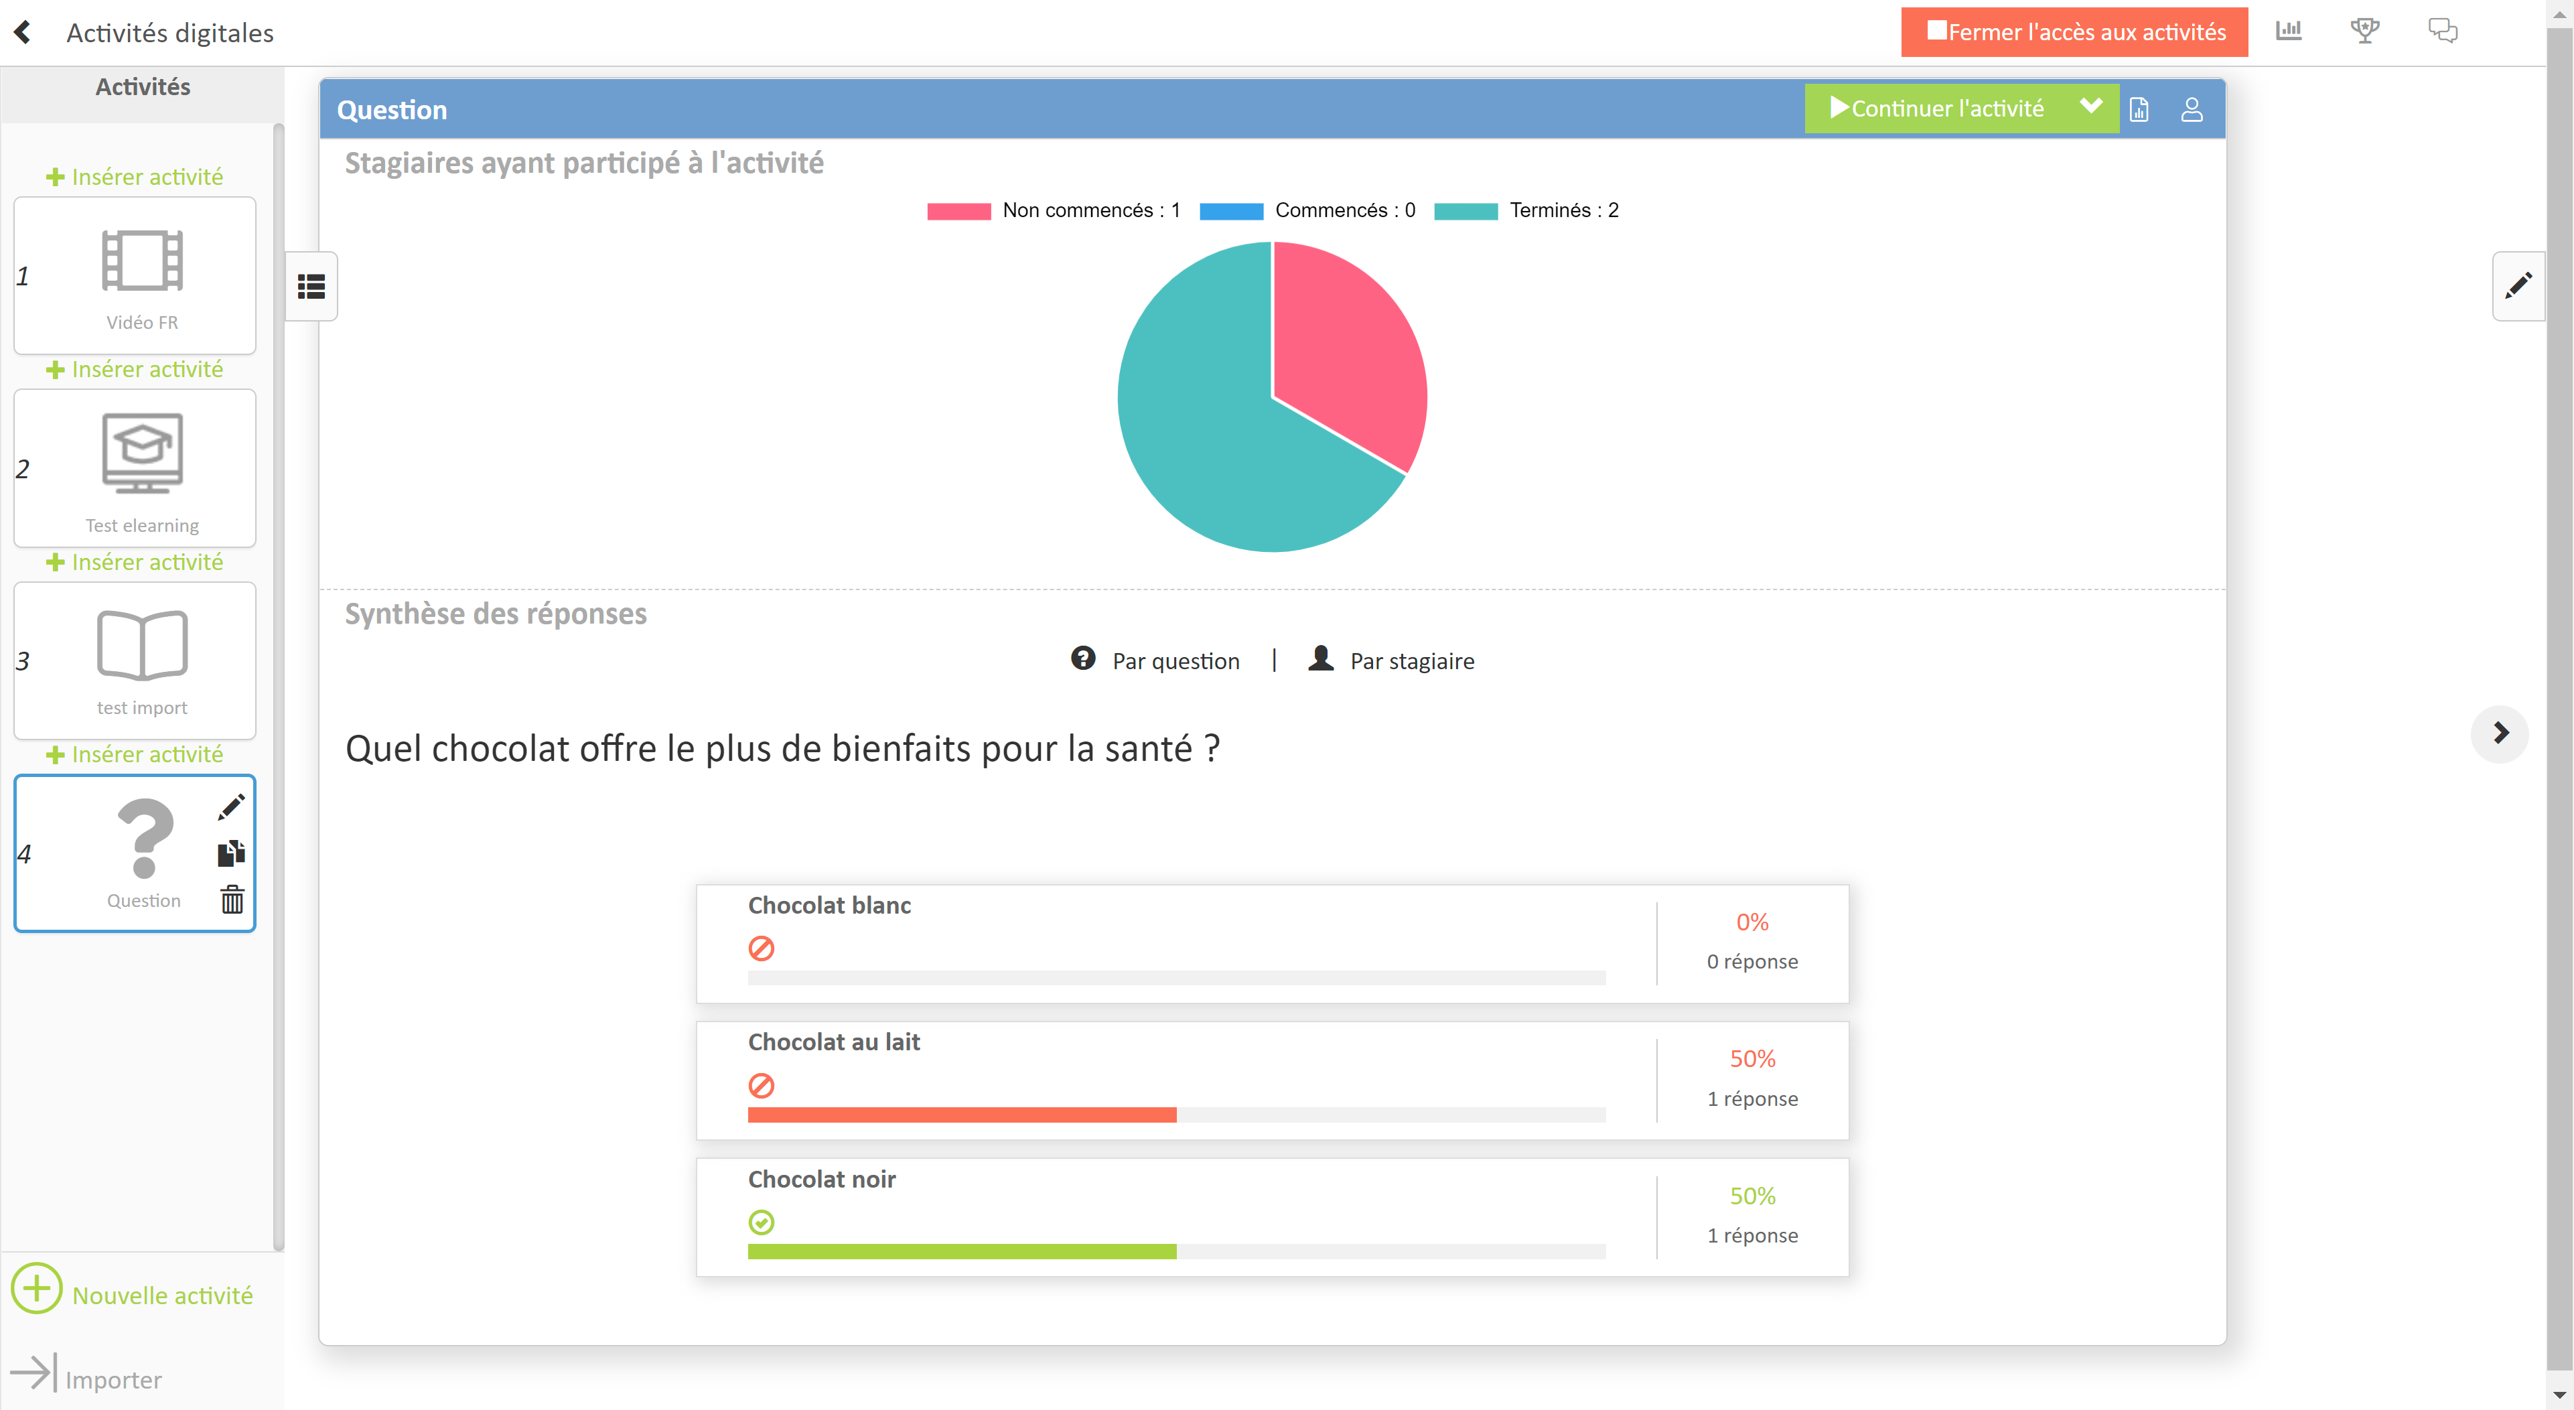Screen dimensions: 2574x1410
Task: Open the chat bubbles icon
Action: (x=2442, y=30)
